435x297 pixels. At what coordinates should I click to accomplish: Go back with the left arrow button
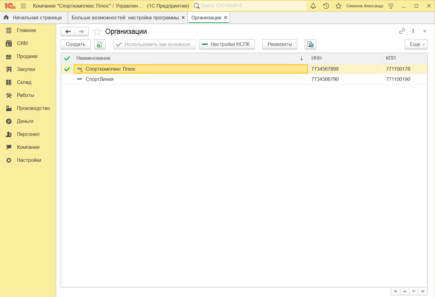coord(68,31)
